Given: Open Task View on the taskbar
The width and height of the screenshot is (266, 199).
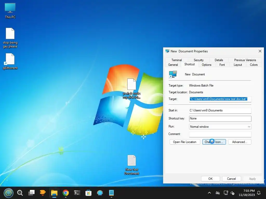Looking at the screenshot, I should (x=31, y=193).
